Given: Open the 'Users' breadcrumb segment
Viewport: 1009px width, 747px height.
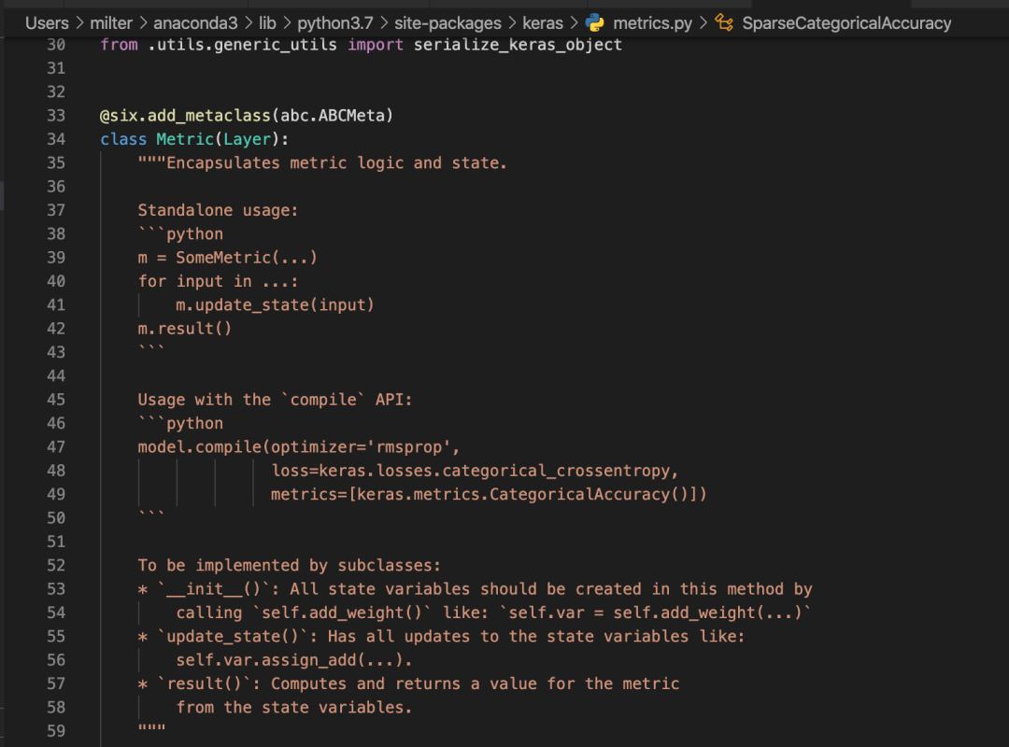Looking at the screenshot, I should pyautogui.click(x=47, y=23).
